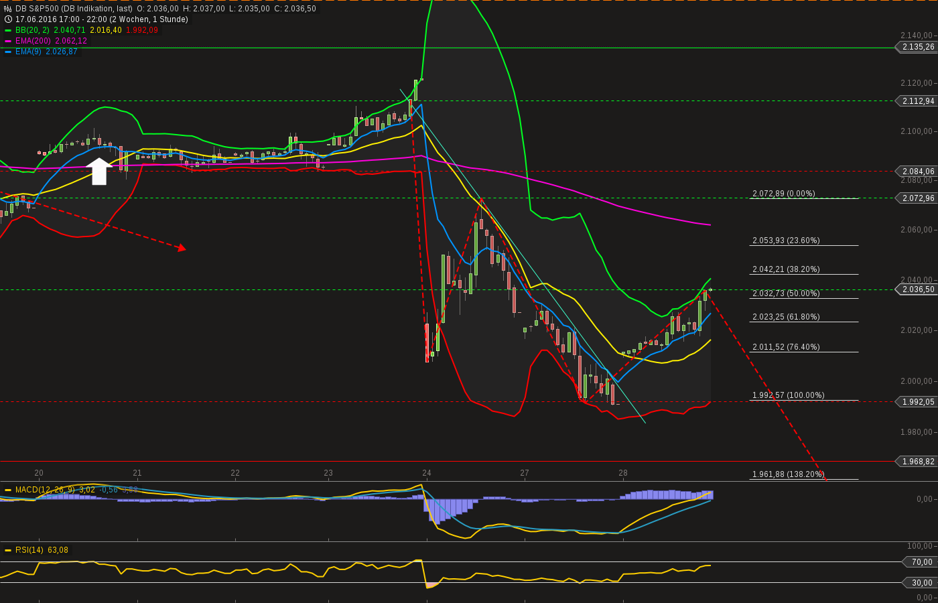Click the EMA(9) indicator label
This screenshot has height=603, width=938.
[28, 52]
